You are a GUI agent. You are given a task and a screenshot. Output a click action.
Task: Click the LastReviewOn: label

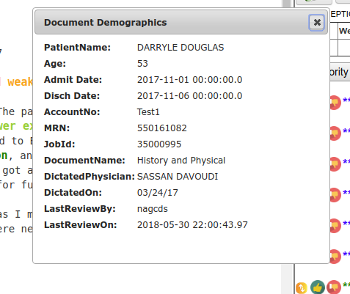pos(81,225)
